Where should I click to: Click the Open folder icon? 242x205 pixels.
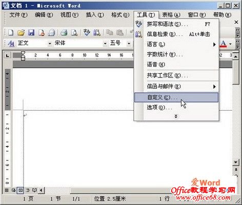click(x=21, y=32)
